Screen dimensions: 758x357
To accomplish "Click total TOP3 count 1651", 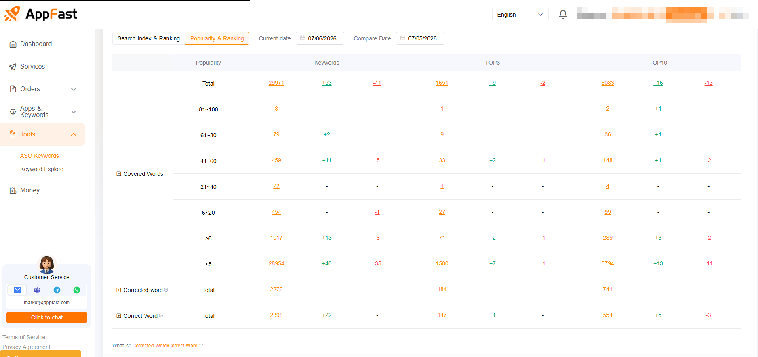I will tap(442, 83).
